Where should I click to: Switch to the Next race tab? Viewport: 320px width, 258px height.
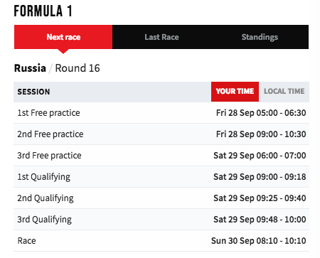click(x=63, y=37)
